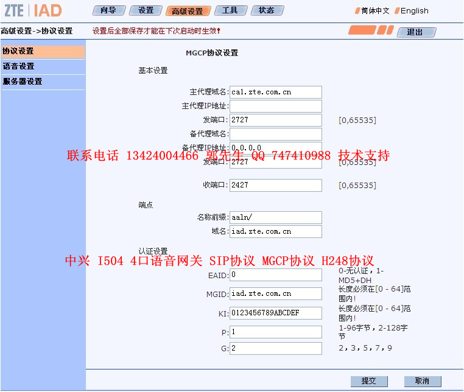This screenshot has width=464, height=392.
Task: Click the empty 主代理IP地址 field
Action: click(x=276, y=106)
